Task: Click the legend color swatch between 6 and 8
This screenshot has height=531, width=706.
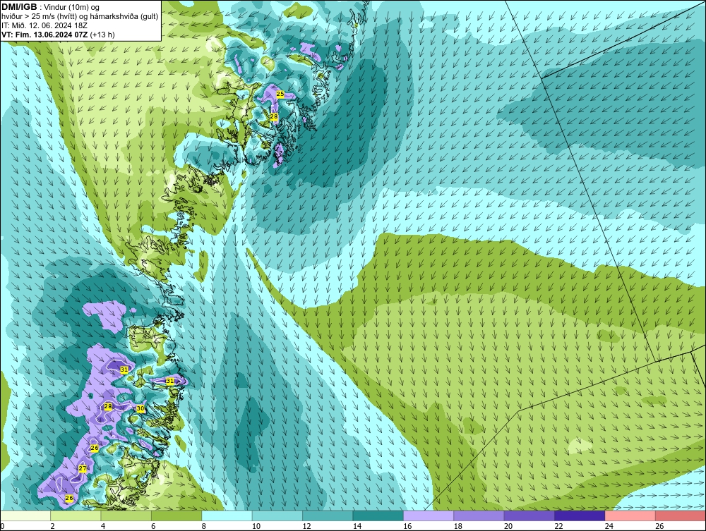Action: [176, 515]
